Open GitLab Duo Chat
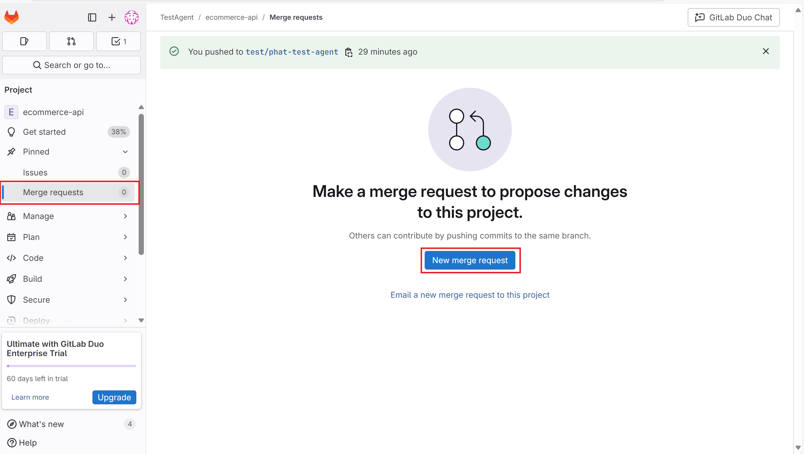Screen dimensions: 804x454 [733, 17]
